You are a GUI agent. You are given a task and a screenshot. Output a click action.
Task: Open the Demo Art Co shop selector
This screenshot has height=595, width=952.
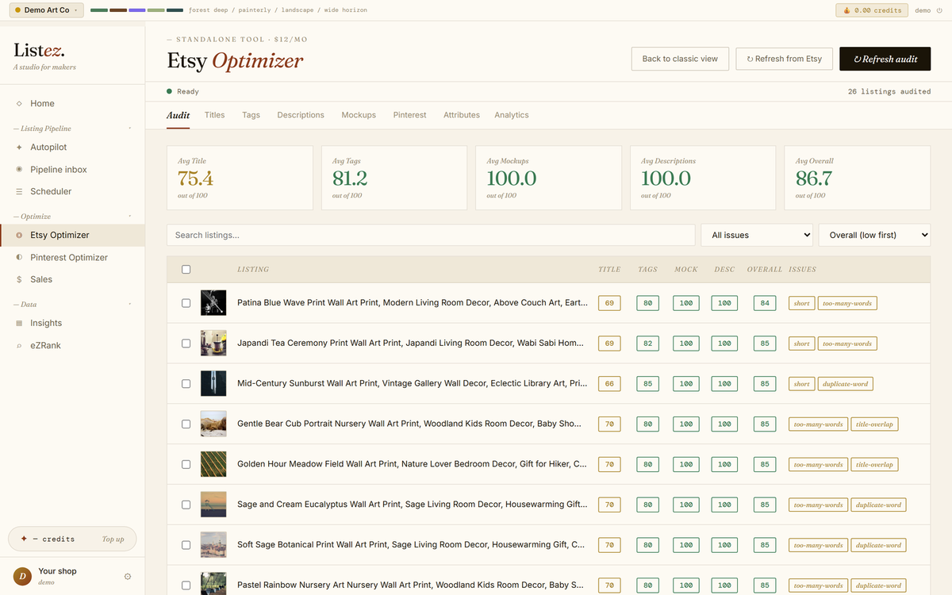click(x=45, y=10)
